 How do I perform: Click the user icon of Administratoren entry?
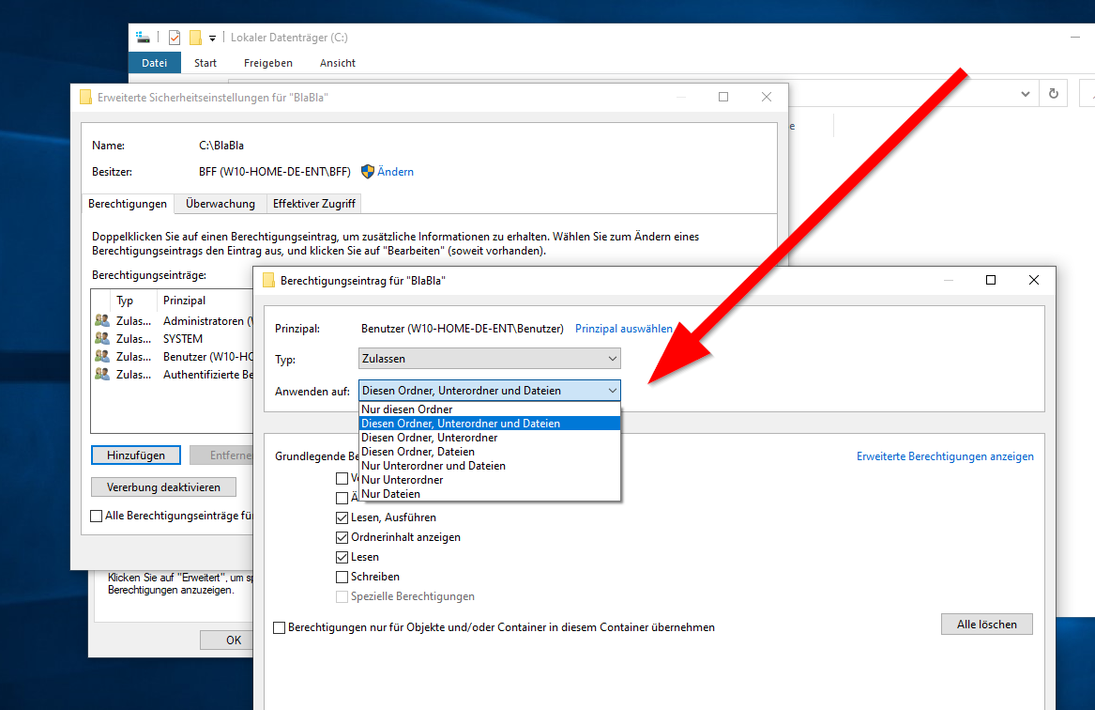102,321
